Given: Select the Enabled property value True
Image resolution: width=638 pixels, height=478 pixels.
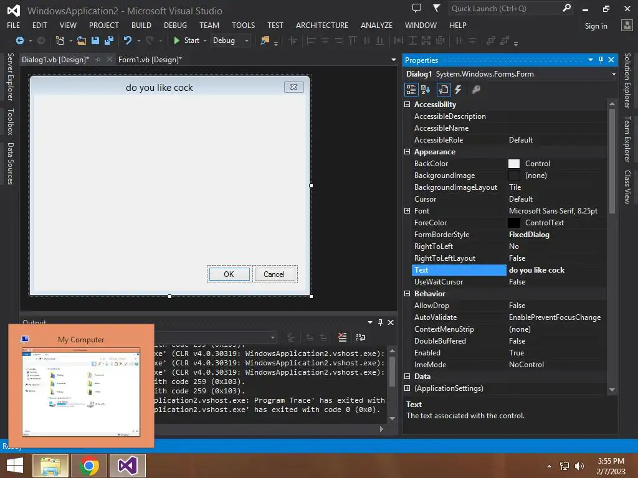Looking at the screenshot, I should pos(517,353).
